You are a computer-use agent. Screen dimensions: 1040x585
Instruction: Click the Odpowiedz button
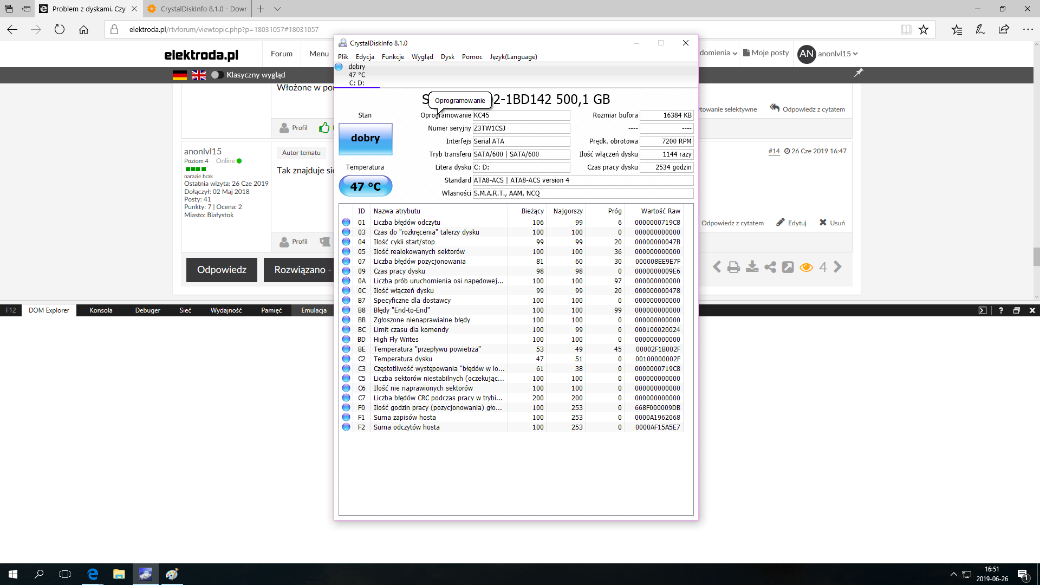tap(221, 269)
